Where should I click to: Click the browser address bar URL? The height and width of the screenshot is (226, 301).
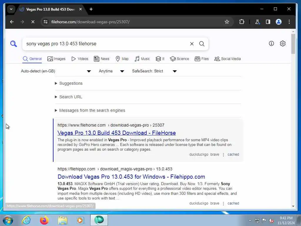click(x=90, y=22)
